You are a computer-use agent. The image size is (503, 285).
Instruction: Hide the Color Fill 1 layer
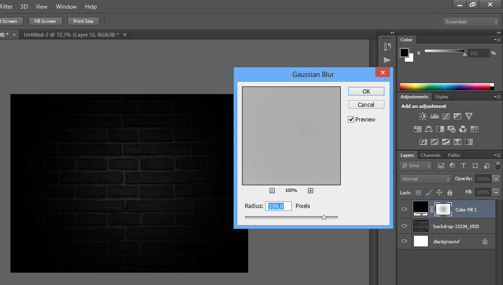coord(404,209)
